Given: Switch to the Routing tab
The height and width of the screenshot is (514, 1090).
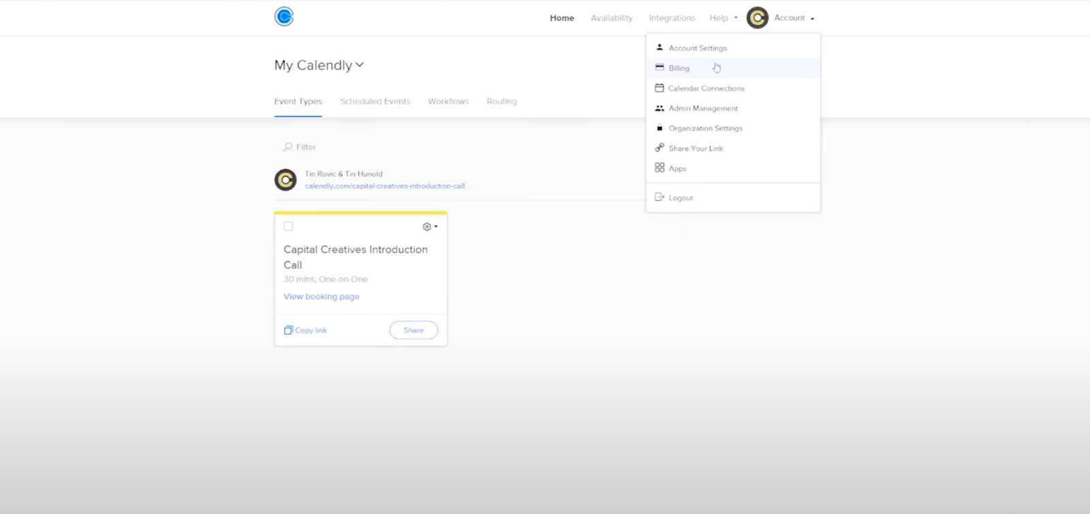Looking at the screenshot, I should point(502,101).
